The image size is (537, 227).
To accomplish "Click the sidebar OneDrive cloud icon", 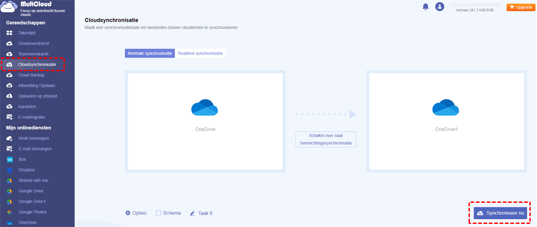I will point(9,223).
